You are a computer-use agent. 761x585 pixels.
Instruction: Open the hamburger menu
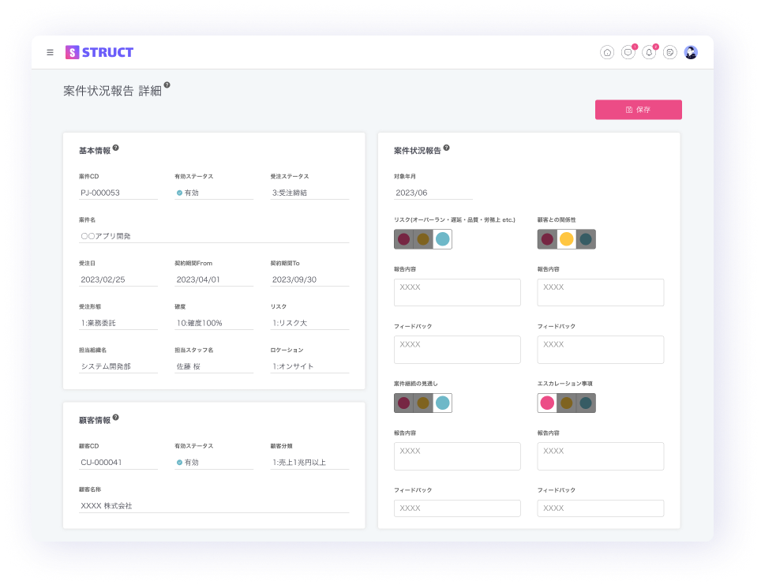[51, 53]
